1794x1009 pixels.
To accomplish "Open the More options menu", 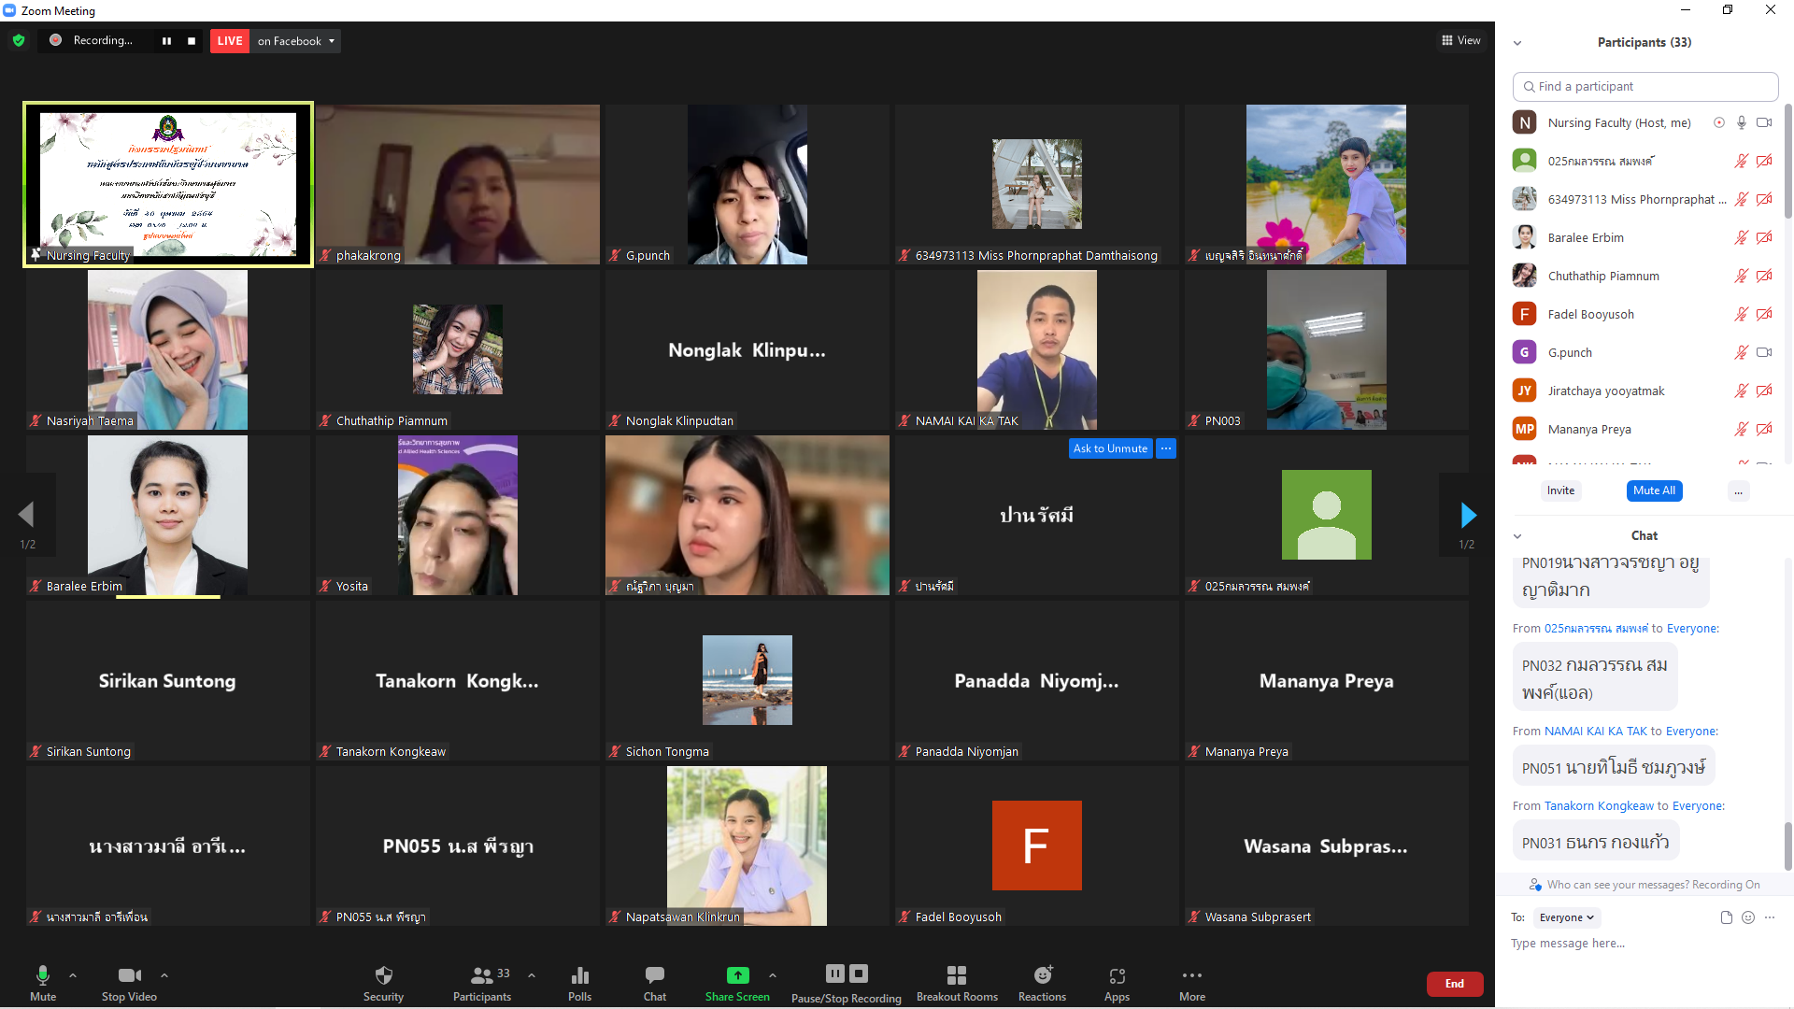I will click(x=1191, y=976).
